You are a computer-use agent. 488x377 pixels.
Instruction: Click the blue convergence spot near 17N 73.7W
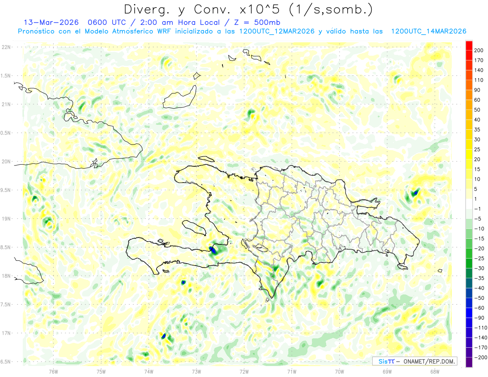[163, 336]
